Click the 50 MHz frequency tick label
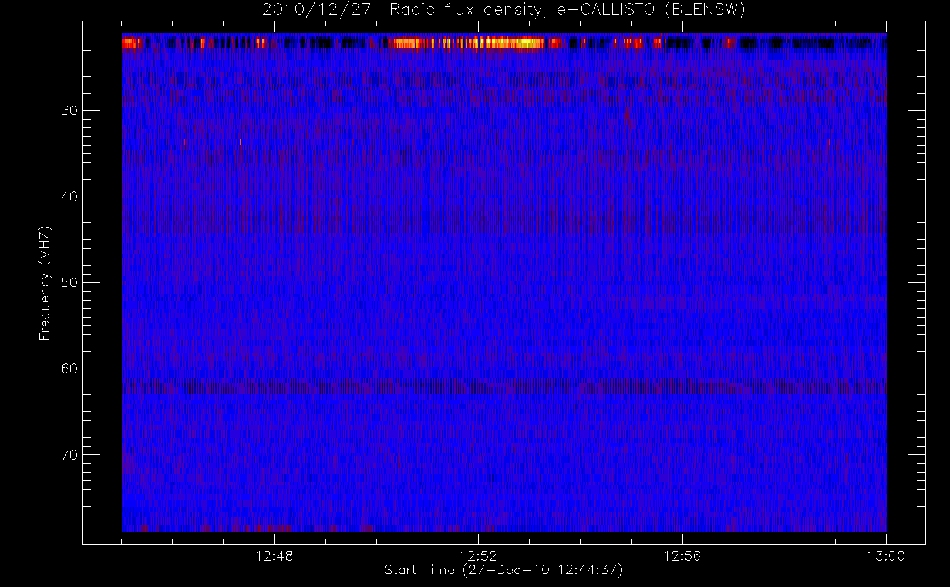 pyautogui.click(x=69, y=283)
